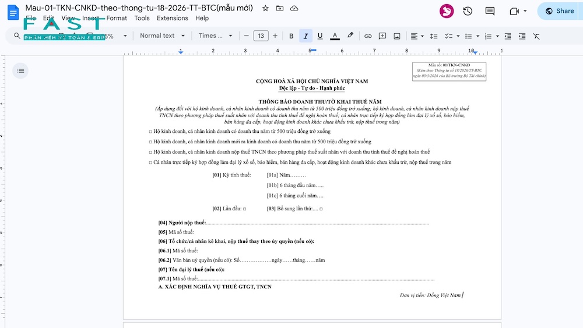Expand checklist options arrow
Image resolution: width=583 pixels, height=328 pixels.
[458, 36]
